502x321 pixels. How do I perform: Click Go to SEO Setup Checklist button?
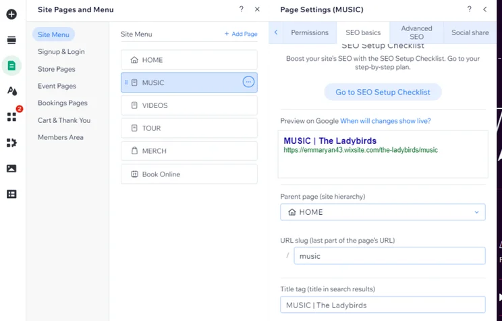(x=383, y=92)
